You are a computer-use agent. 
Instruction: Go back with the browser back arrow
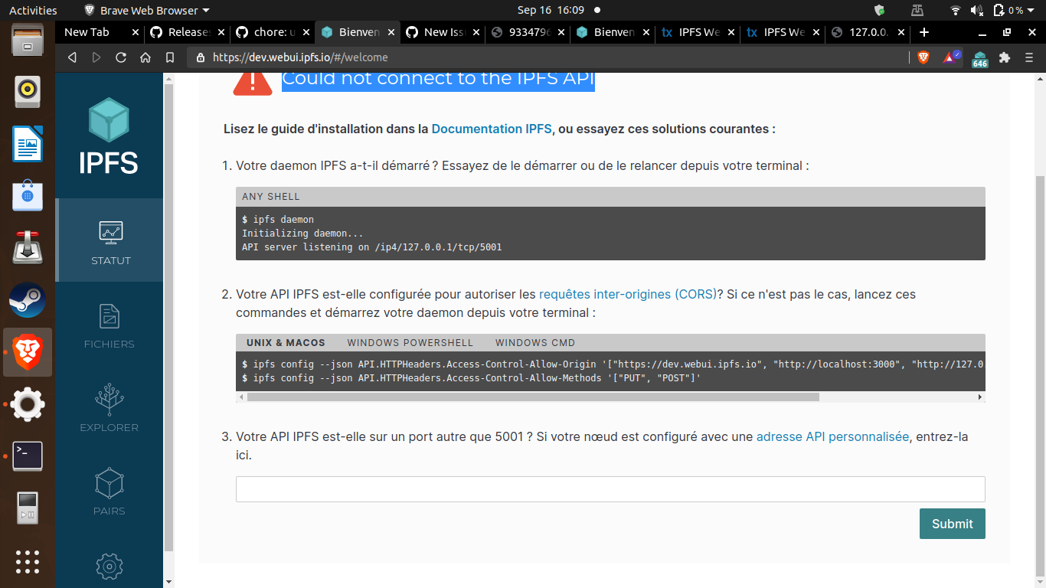72,57
